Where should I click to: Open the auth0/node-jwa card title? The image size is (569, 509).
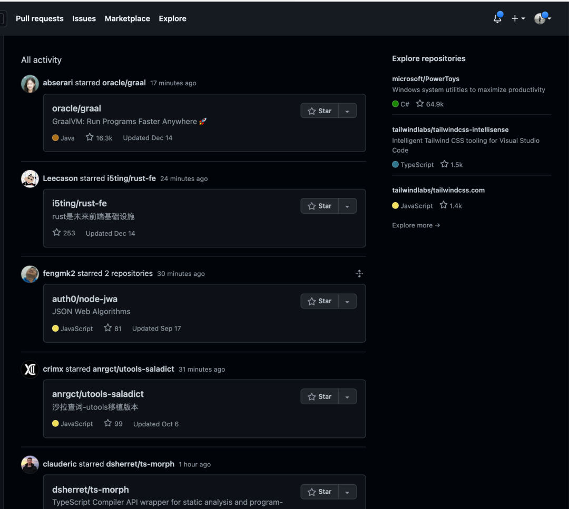[84, 299]
